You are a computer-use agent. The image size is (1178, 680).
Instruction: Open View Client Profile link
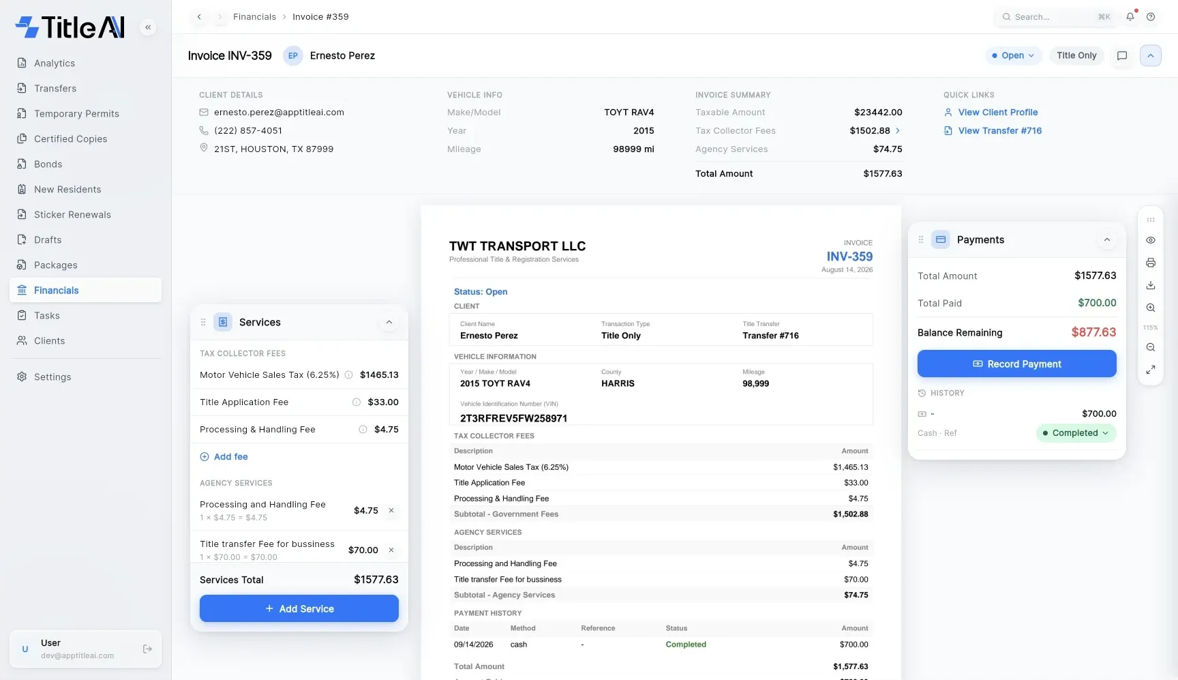(x=991, y=112)
